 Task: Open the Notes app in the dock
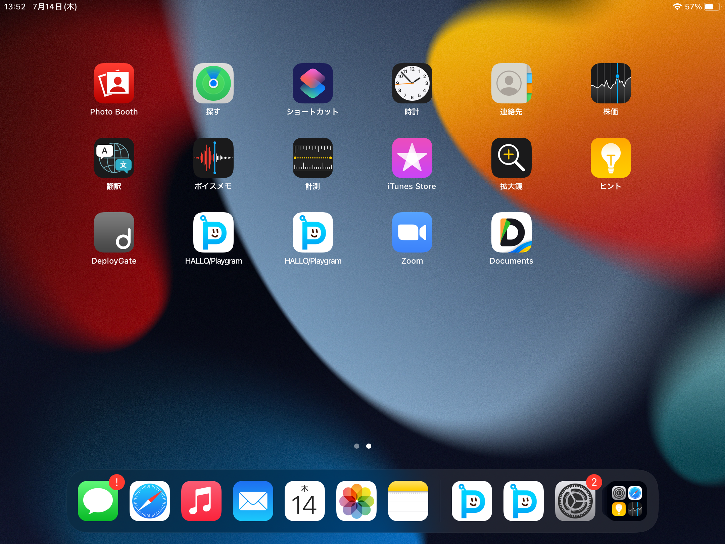click(408, 501)
